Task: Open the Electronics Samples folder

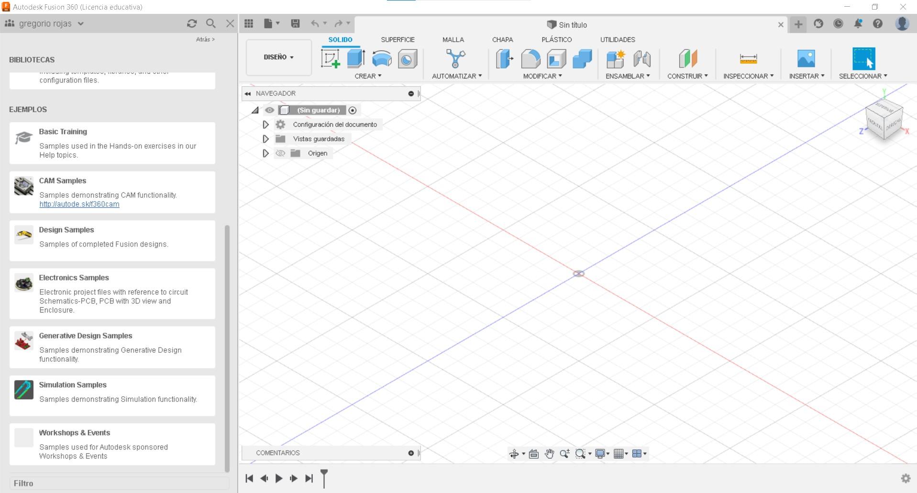Action: tap(112, 293)
